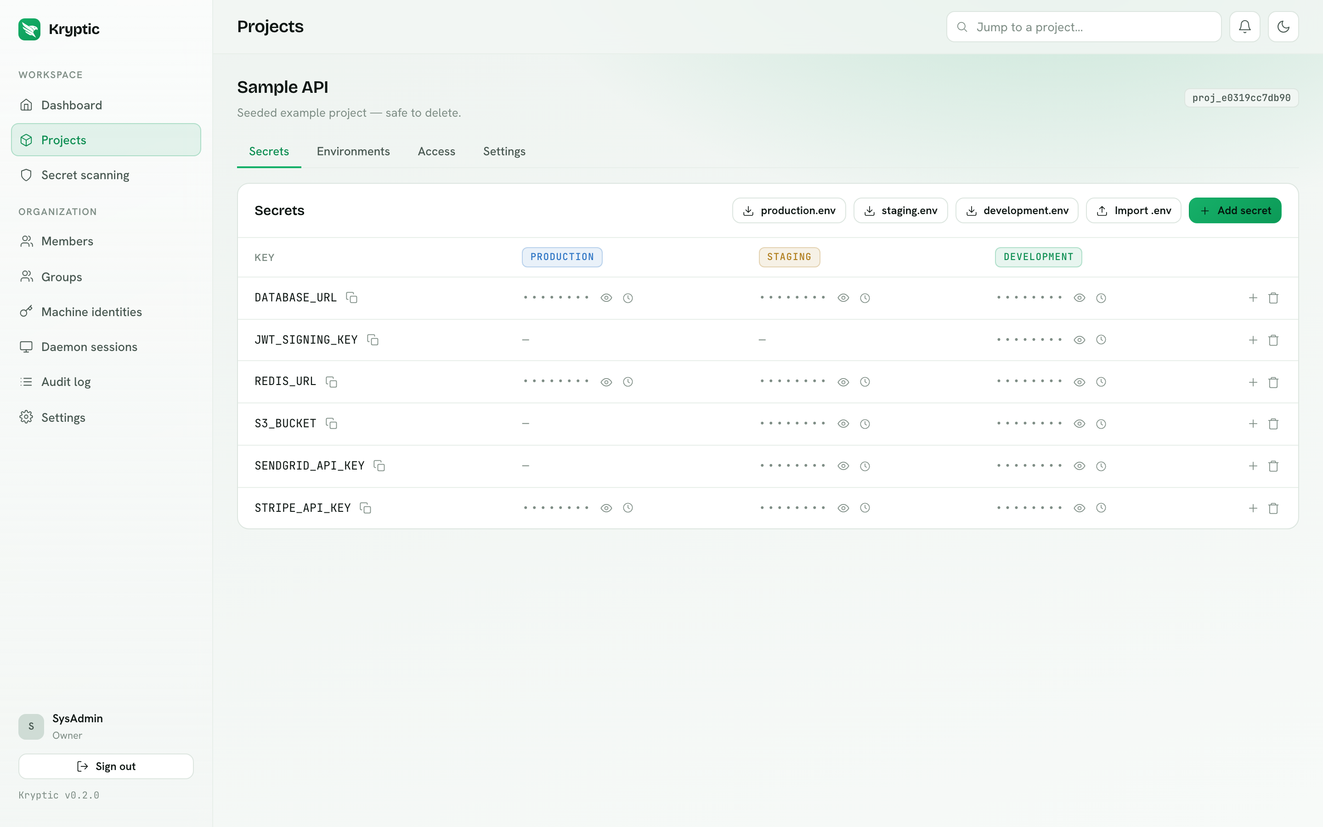Open Machine identities in the sidebar

tap(106, 312)
